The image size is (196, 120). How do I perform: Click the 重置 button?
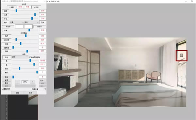(x=7, y=80)
